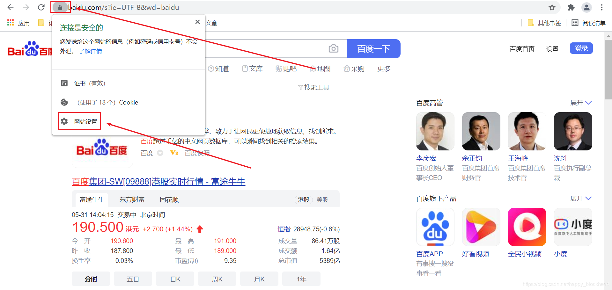
Task: Open the 更多 category menu
Action: click(x=384, y=69)
